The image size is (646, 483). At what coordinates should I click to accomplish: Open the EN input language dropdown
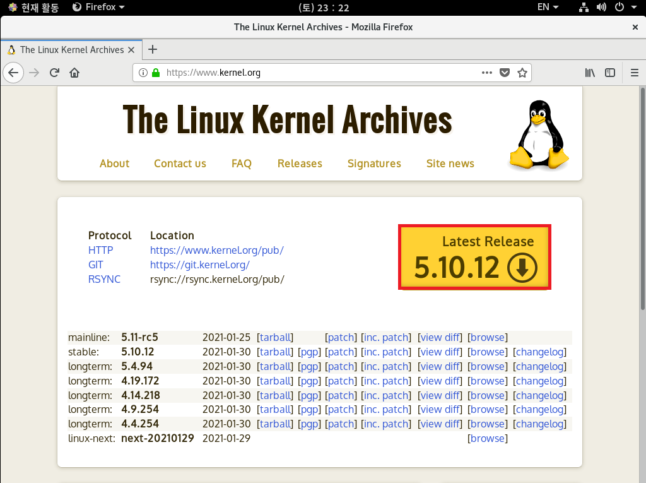pos(548,7)
